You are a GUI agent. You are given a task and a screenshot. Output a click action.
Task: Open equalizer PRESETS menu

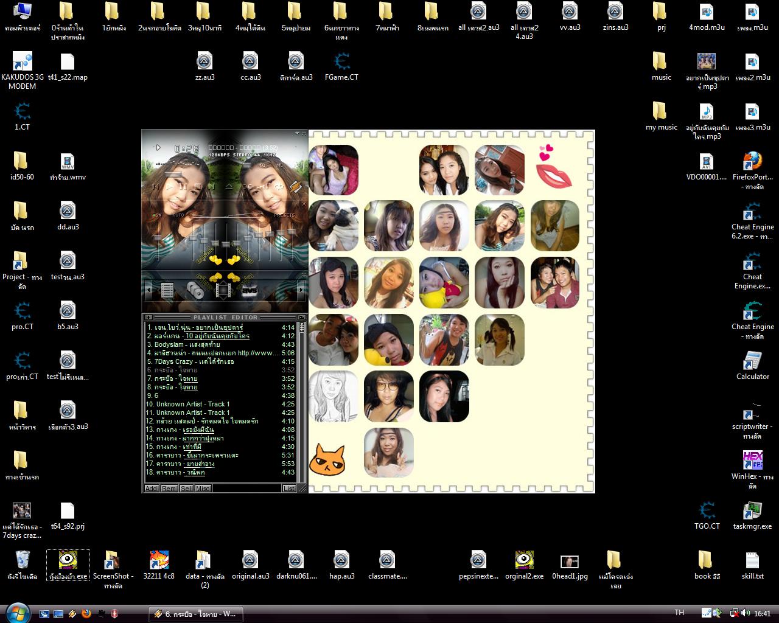[284, 215]
